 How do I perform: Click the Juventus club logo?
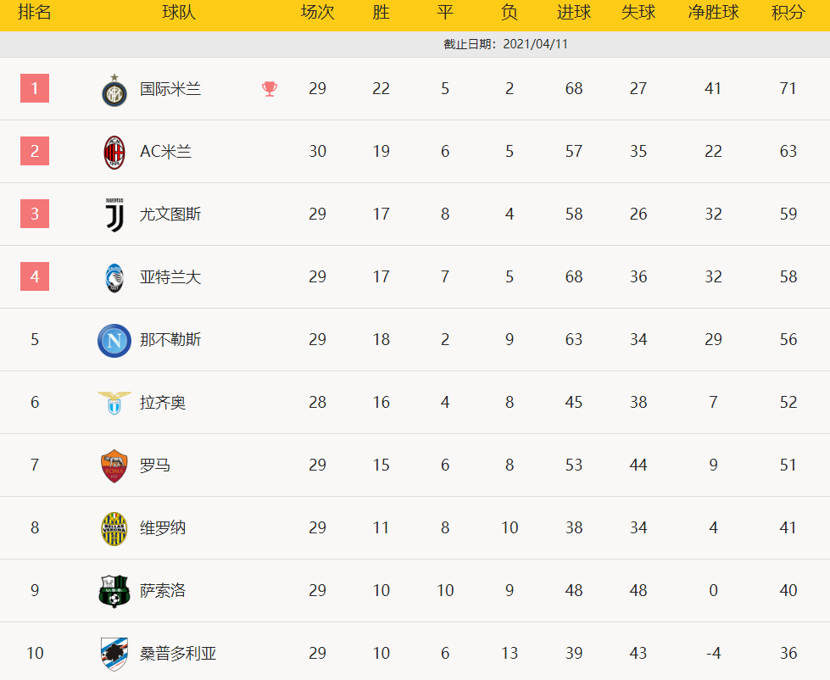[x=114, y=215]
